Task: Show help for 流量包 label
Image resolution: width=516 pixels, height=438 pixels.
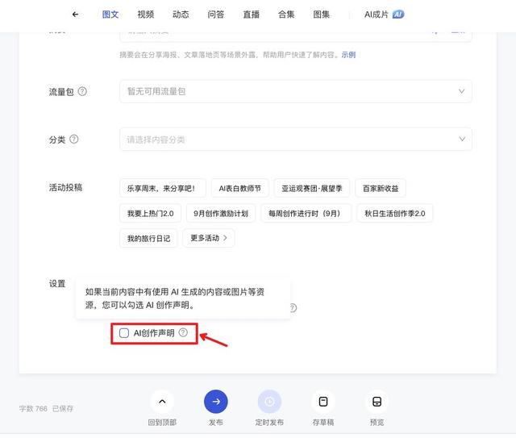Action: (82, 91)
